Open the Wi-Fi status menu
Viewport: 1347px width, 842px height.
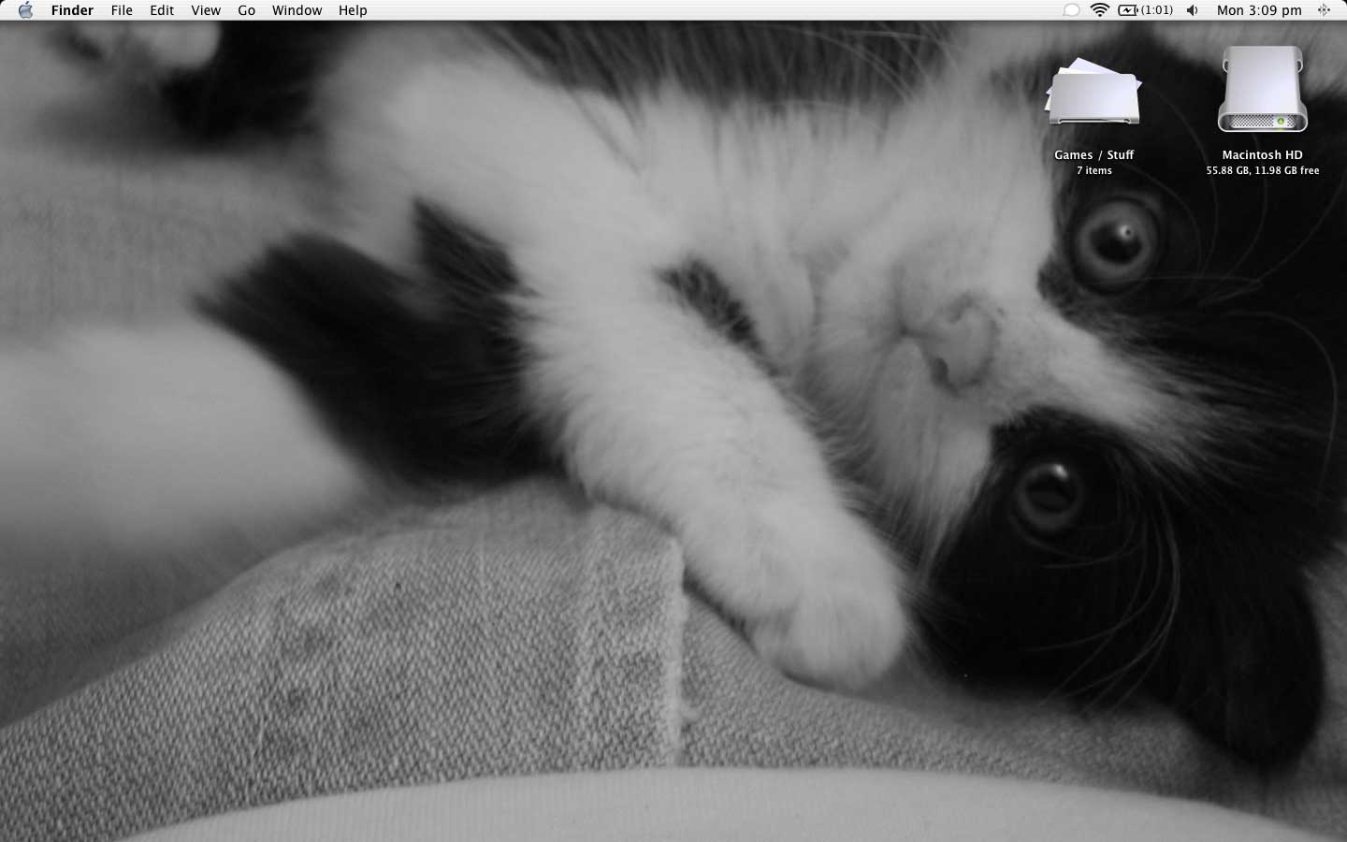pos(1100,10)
